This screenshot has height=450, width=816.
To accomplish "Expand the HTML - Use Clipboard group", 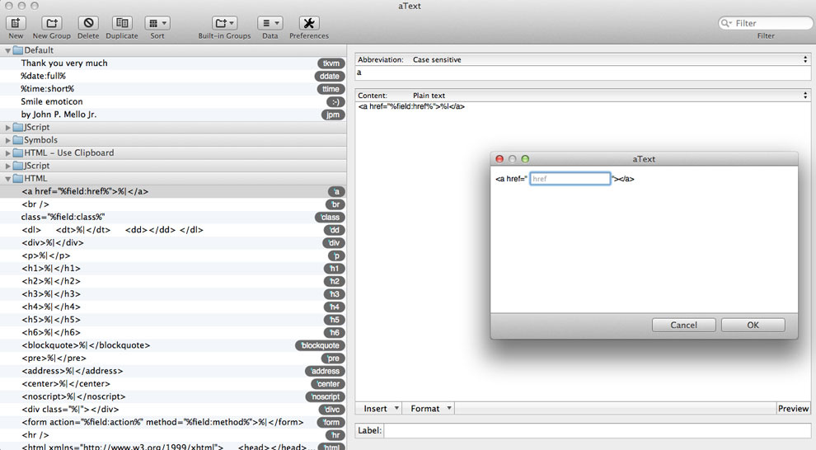I will [x=7, y=153].
